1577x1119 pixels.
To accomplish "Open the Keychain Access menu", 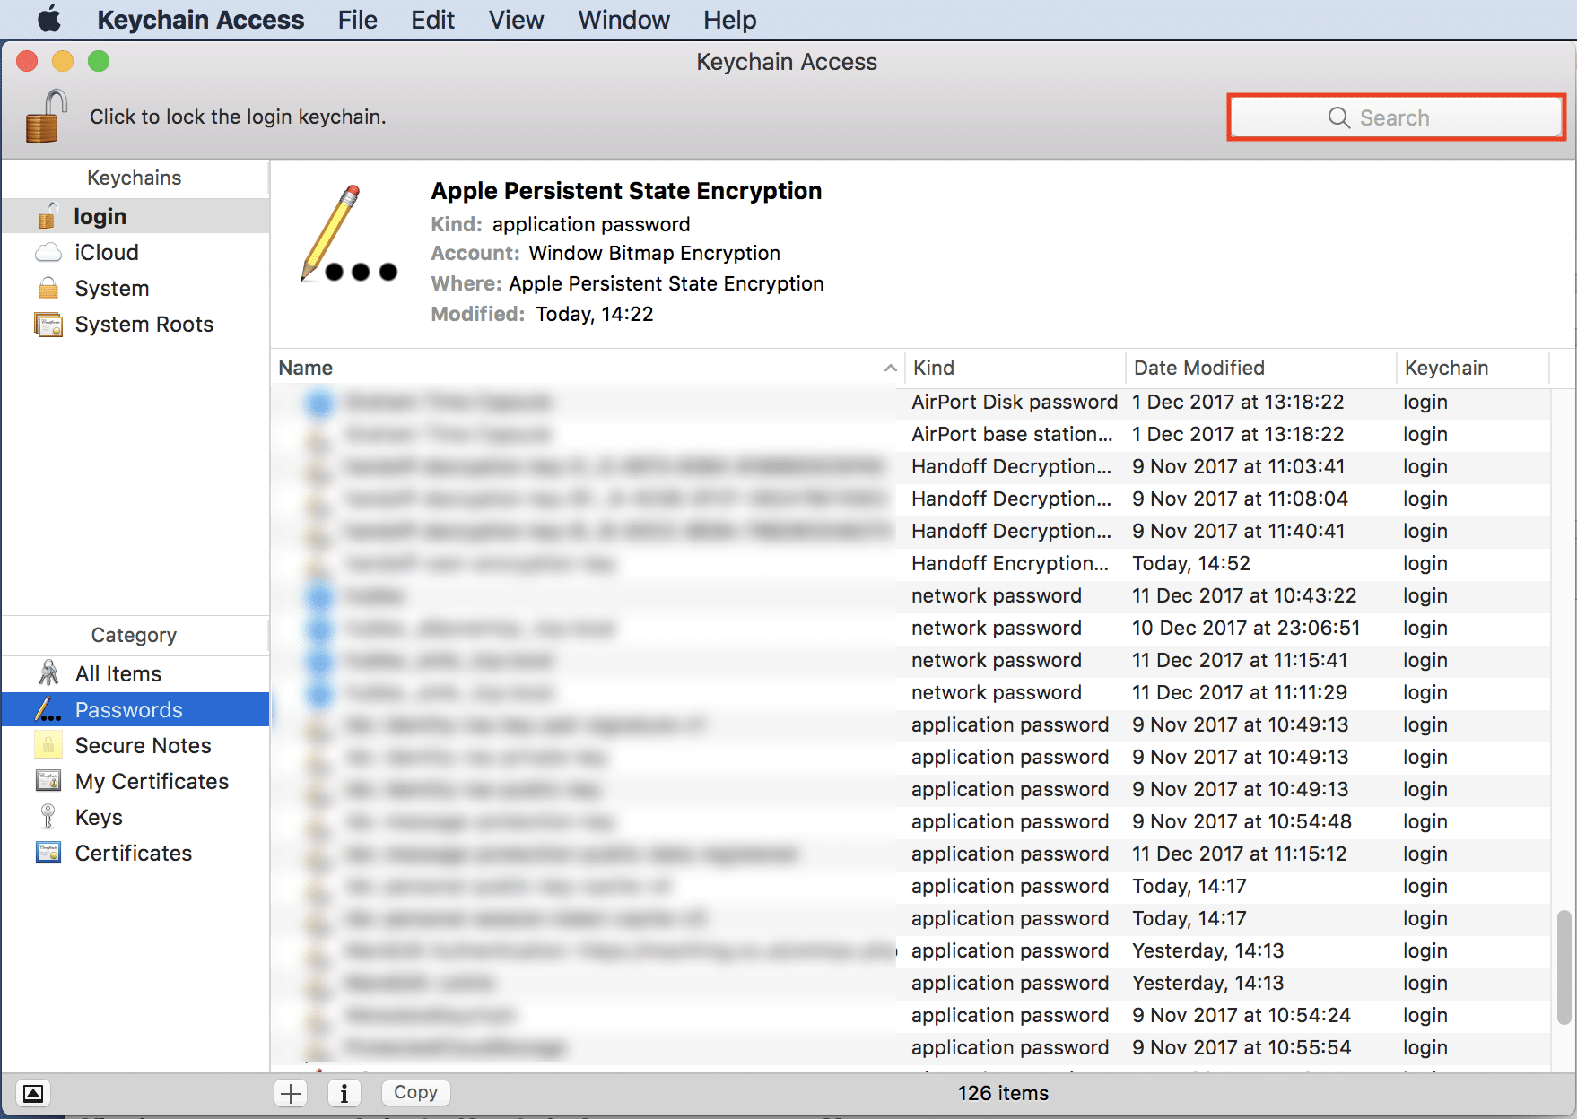I will [x=201, y=20].
